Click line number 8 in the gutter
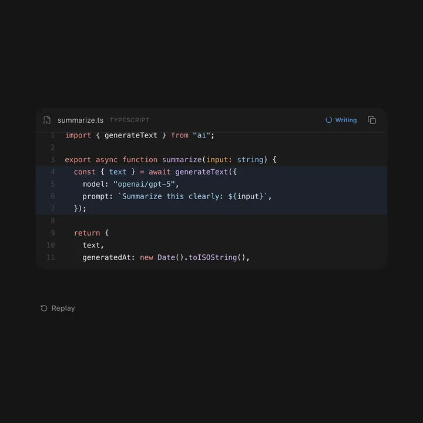The width and height of the screenshot is (423, 423). [x=53, y=221]
